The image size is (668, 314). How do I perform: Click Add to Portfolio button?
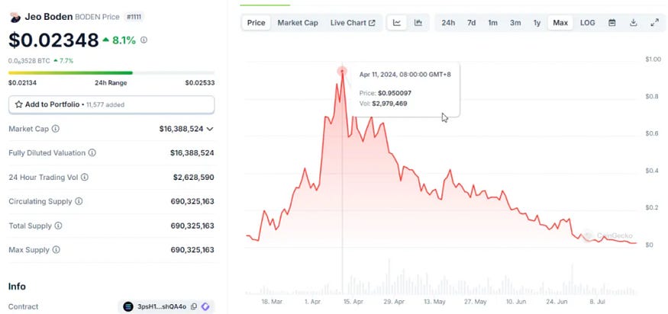pyautogui.click(x=111, y=104)
